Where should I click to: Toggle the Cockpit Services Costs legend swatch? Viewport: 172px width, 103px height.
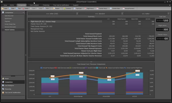[x=71, y=68]
